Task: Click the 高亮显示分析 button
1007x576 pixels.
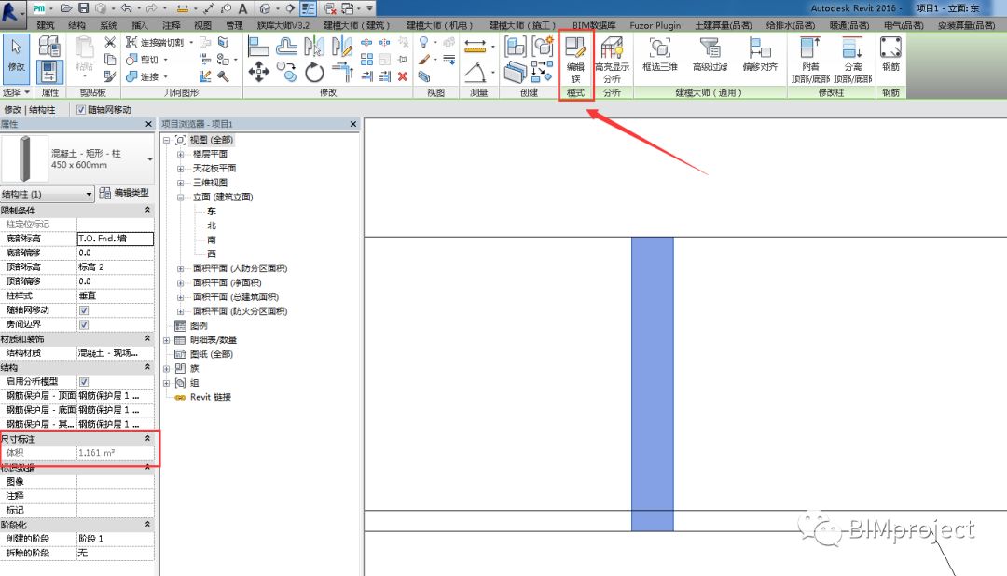Action: pos(612,60)
